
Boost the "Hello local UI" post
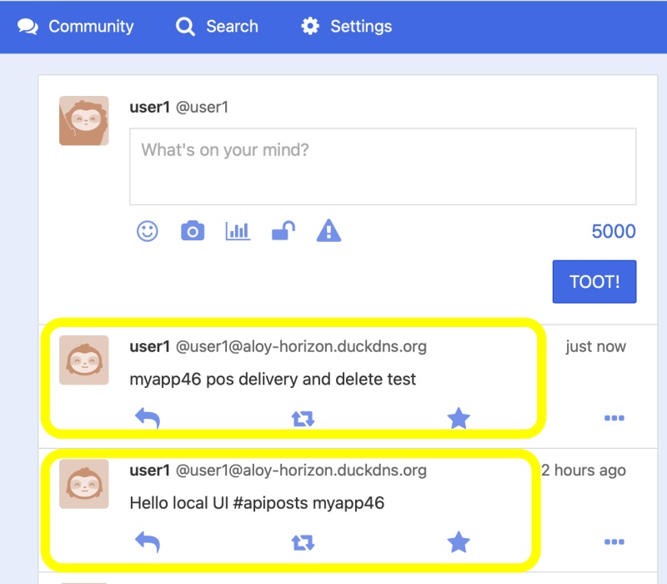point(303,543)
